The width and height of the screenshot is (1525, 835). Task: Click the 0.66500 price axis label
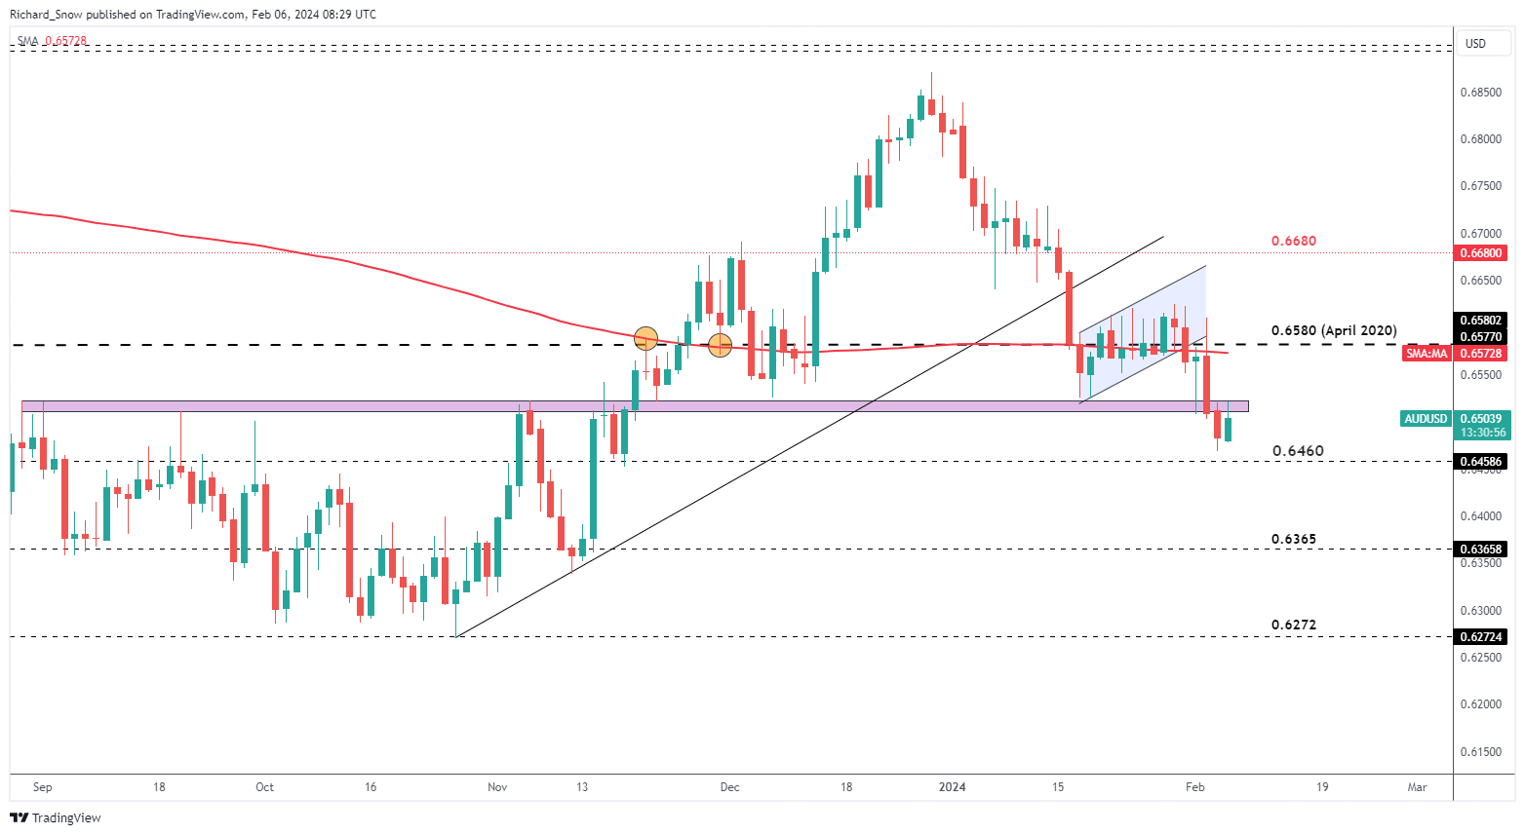[1480, 281]
